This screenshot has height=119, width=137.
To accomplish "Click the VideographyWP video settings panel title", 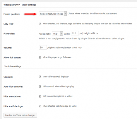I will (20, 5).
